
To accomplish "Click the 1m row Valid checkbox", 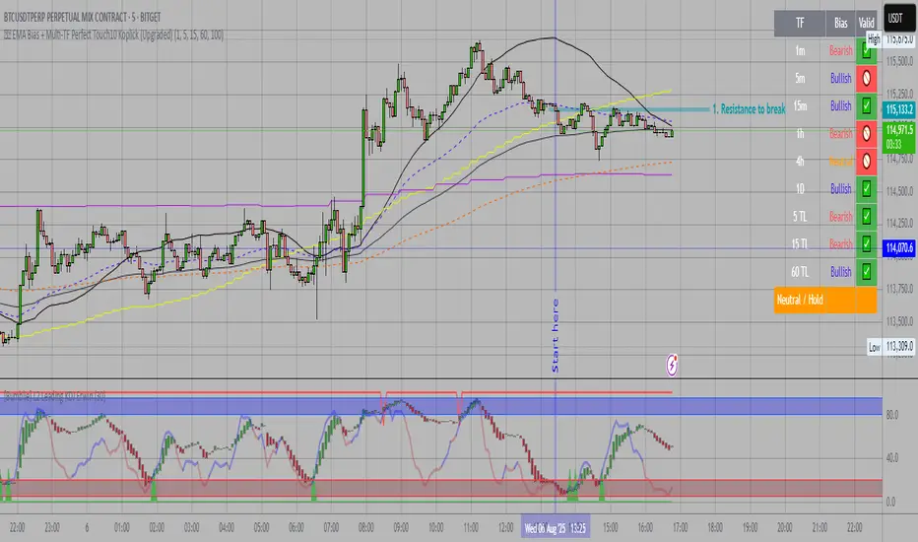I will [866, 49].
